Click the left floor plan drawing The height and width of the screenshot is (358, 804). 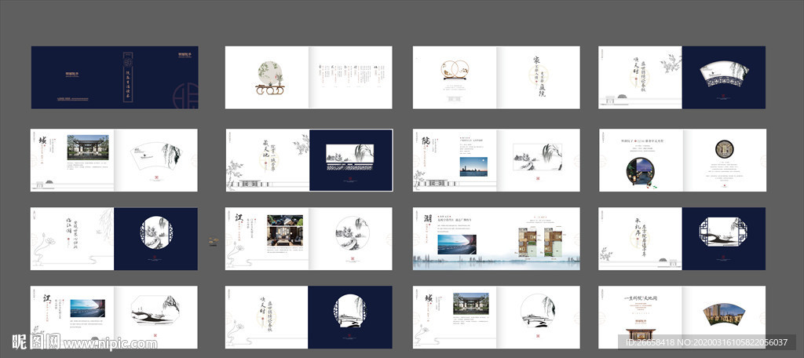529,241
